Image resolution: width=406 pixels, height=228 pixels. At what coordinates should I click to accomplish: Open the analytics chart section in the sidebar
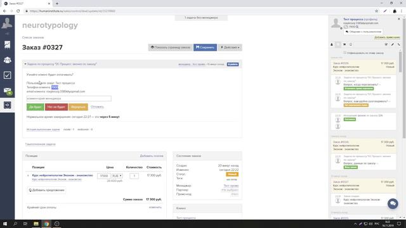click(7, 45)
